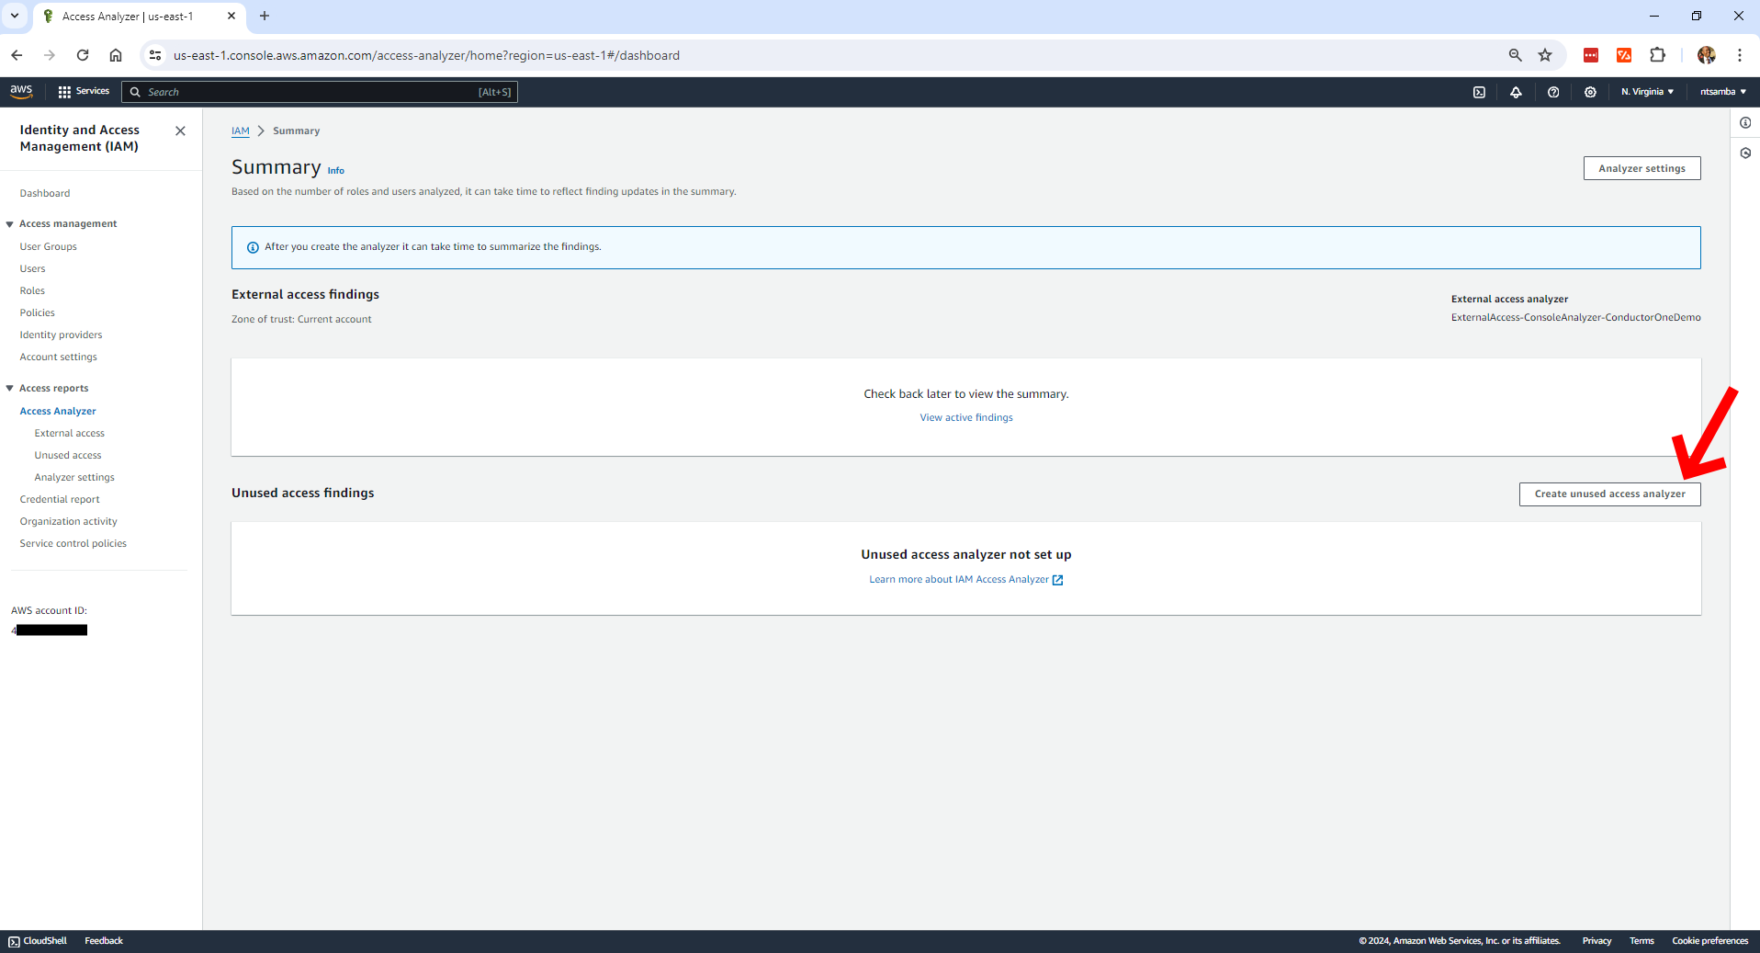The image size is (1760, 953).
Task: Open the Info panel on the right edge
Action: point(1746,122)
